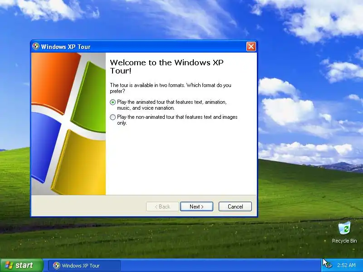Viewport: 363px width, 272px height.
Task: Click the "Welcome to the Windows XP Tour!" heading
Action: click(x=167, y=66)
